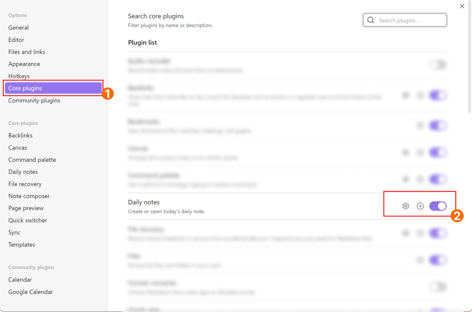This screenshot has width=472, height=312.
Task: Click the Daily notes hotkey plus icon
Action: coord(420,206)
